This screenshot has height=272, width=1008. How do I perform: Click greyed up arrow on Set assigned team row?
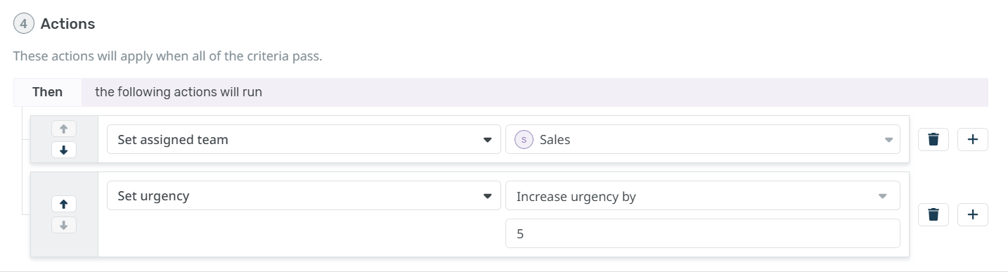pyautogui.click(x=64, y=129)
